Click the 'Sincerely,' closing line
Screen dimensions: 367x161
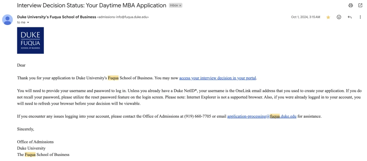click(x=25, y=129)
